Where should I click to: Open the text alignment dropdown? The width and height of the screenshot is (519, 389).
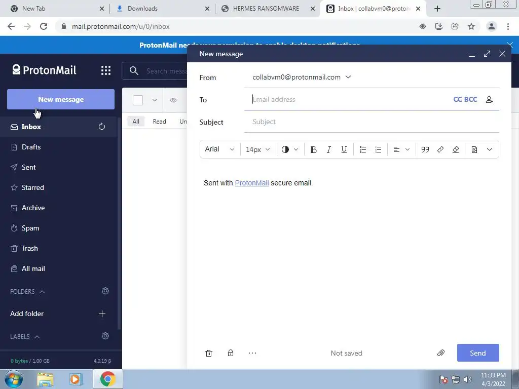click(401, 149)
